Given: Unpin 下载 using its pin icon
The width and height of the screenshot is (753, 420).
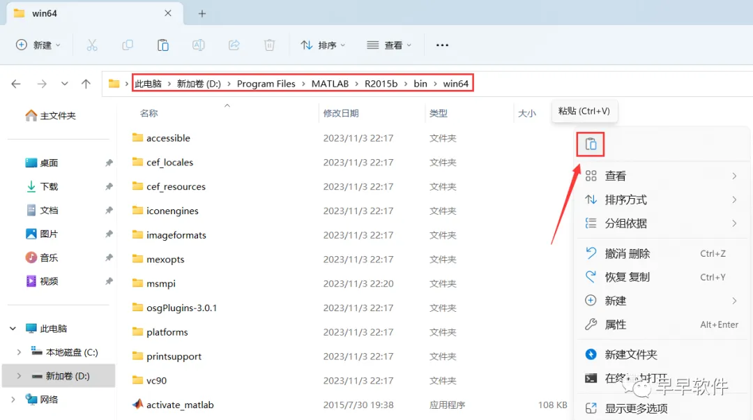Looking at the screenshot, I should 109,186.
